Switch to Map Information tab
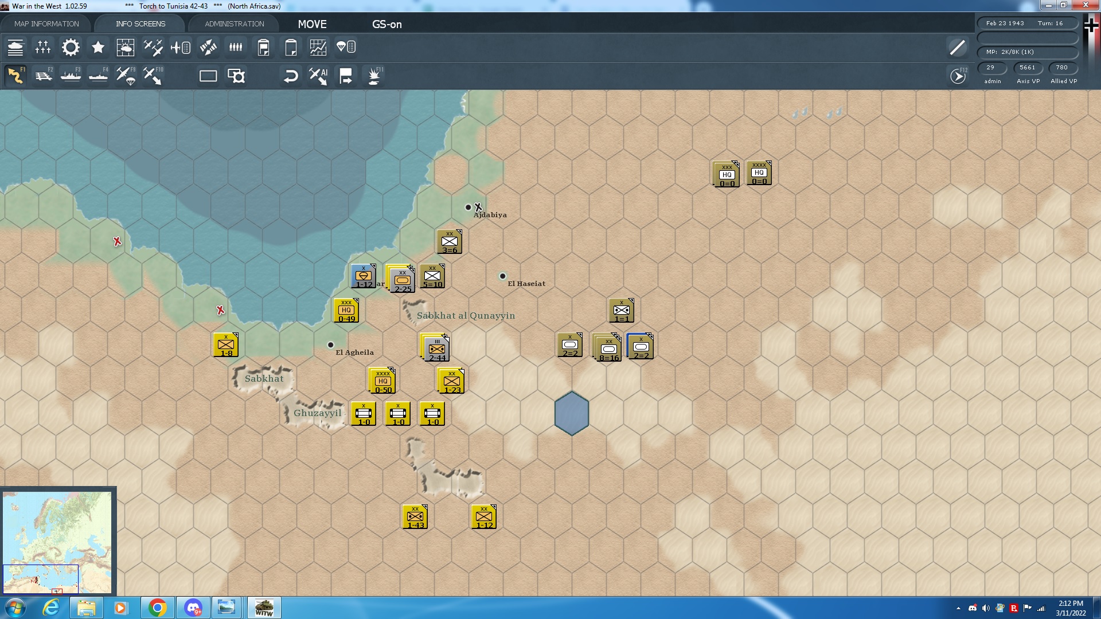The width and height of the screenshot is (1101, 619). coord(46,23)
